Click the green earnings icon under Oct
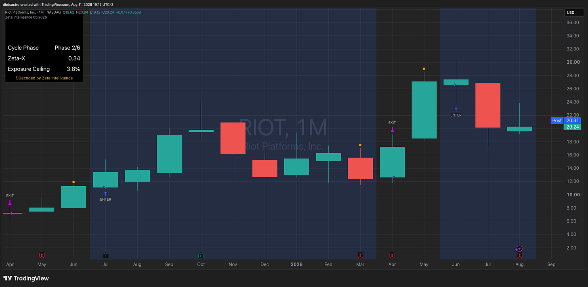This screenshot has width=588, height=287. tap(201, 255)
